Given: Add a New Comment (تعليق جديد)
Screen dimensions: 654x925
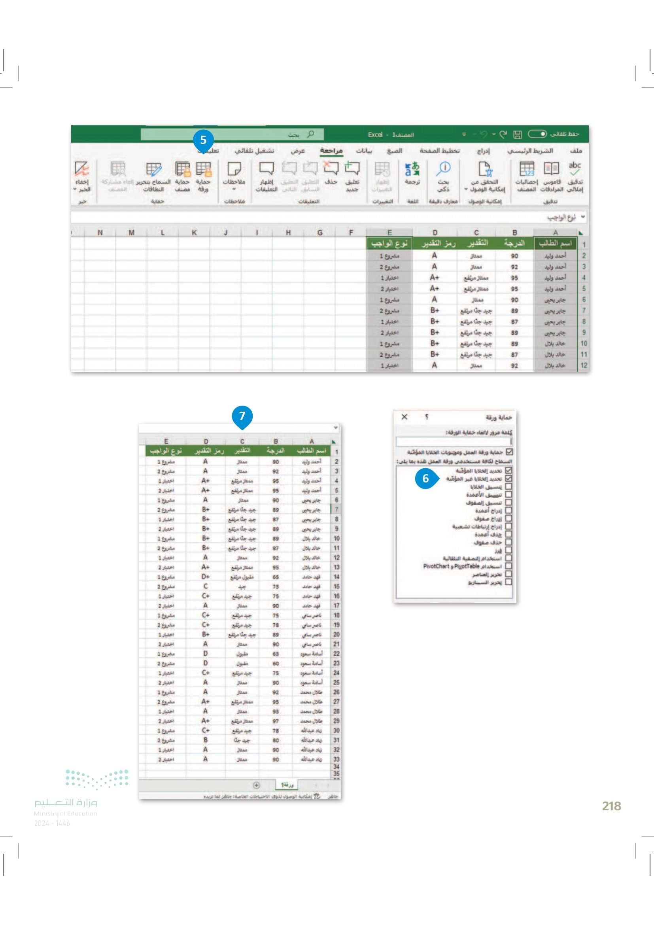Looking at the screenshot, I should point(352,169).
